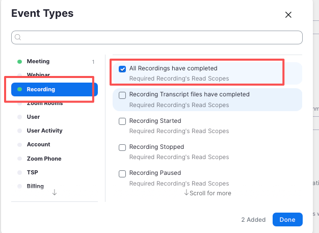
Task: Click inside the event search field
Action: pos(158,37)
